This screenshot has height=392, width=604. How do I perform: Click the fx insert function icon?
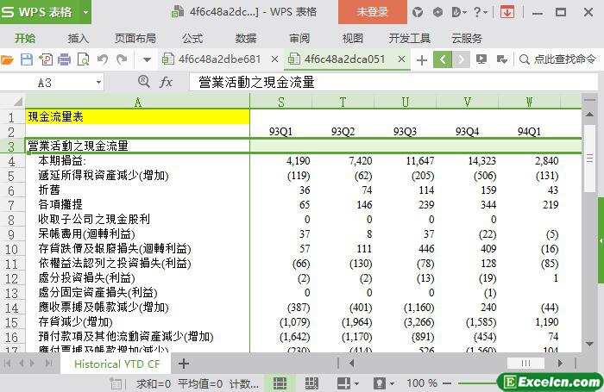166,82
